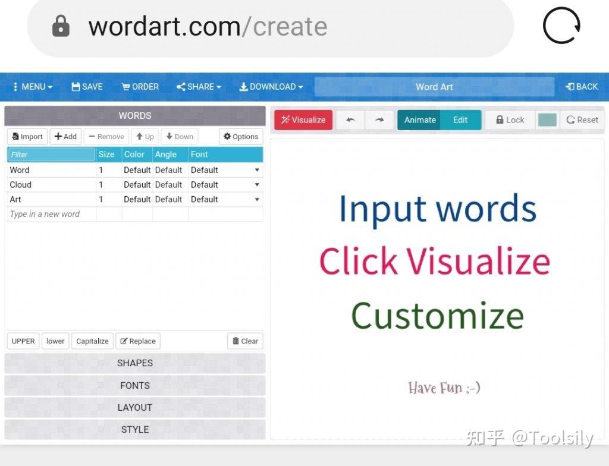
Task: Click 'Type in a new word' field
Action: [x=51, y=214]
